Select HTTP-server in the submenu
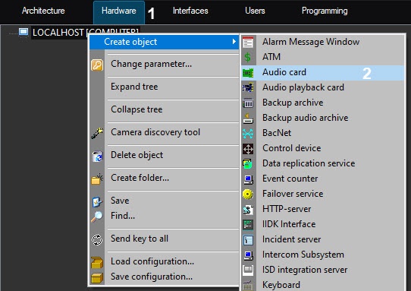The height and width of the screenshot is (291, 411). pyautogui.click(x=287, y=209)
